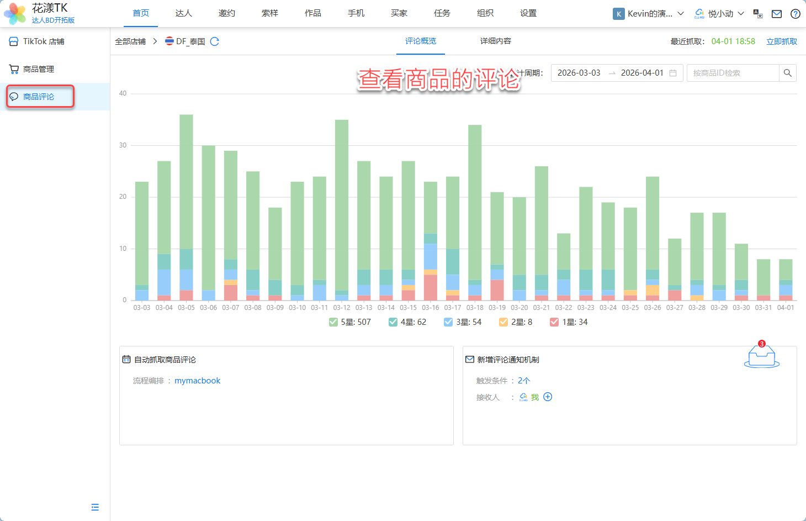Click the 立即抓取 link
This screenshot has width=806, height=521.
pos(781,41)
